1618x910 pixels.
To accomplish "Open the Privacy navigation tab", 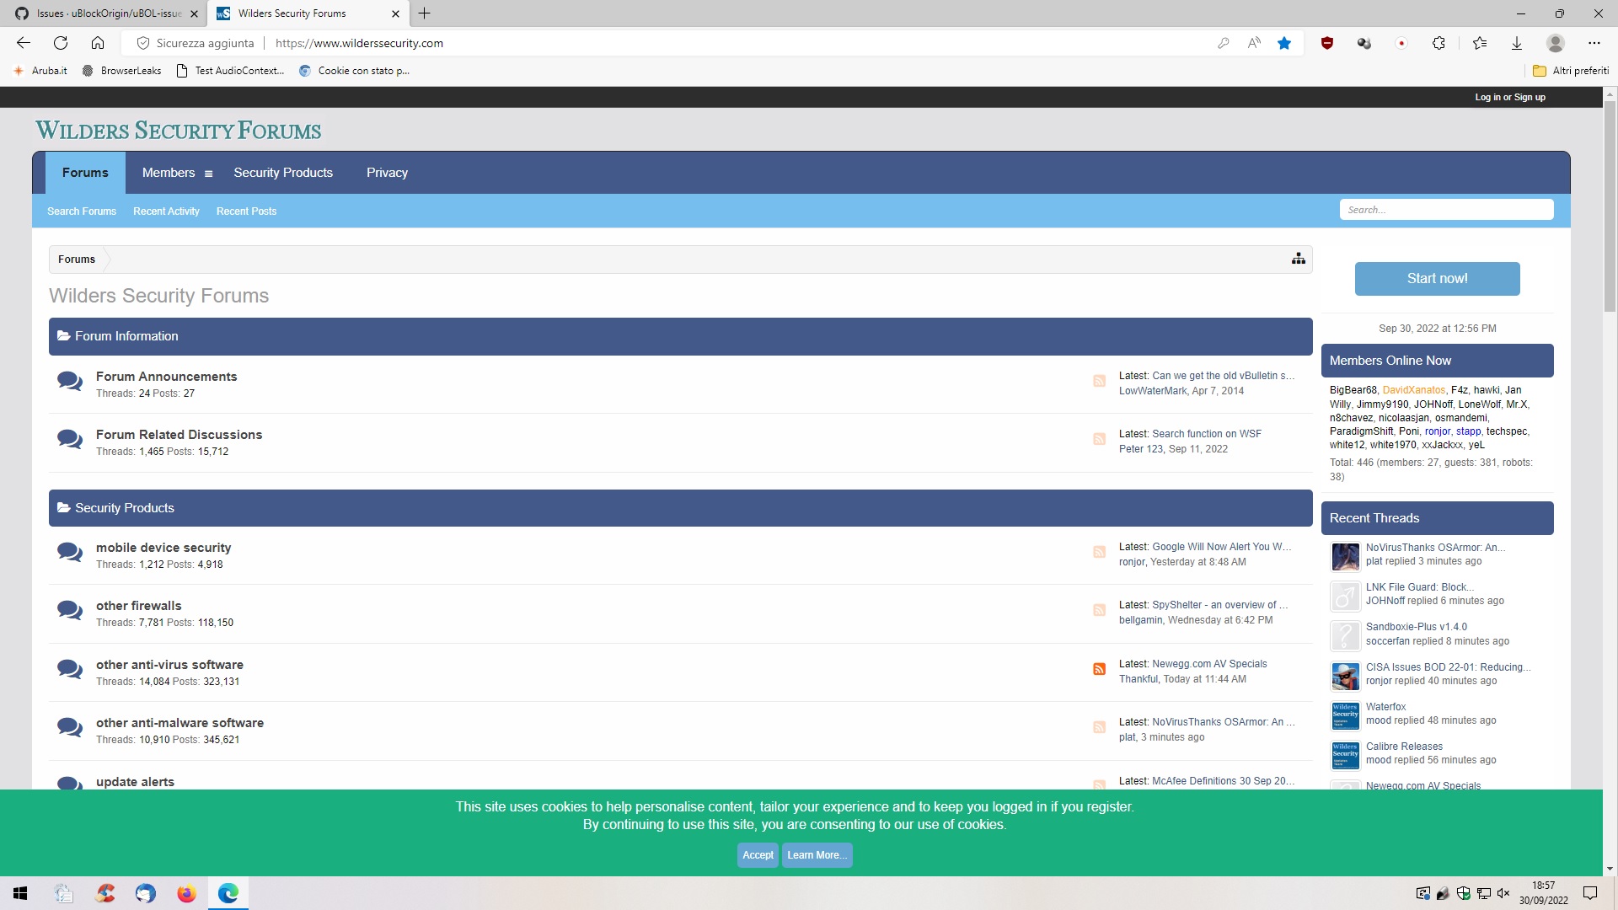I will click(387, 173).
